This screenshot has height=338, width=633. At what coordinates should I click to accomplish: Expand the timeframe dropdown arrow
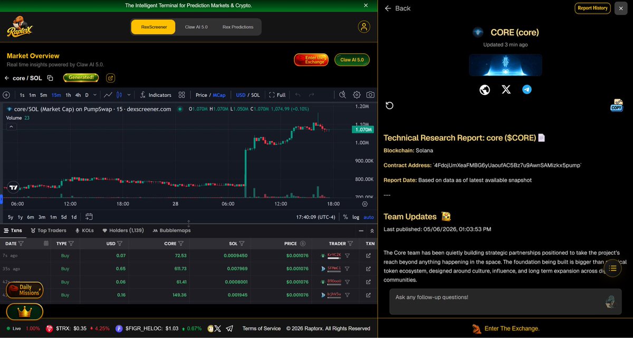[95, 95]
